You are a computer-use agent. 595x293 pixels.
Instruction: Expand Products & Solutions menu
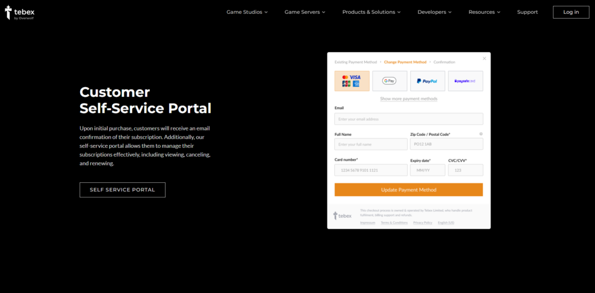pos(372,12)
